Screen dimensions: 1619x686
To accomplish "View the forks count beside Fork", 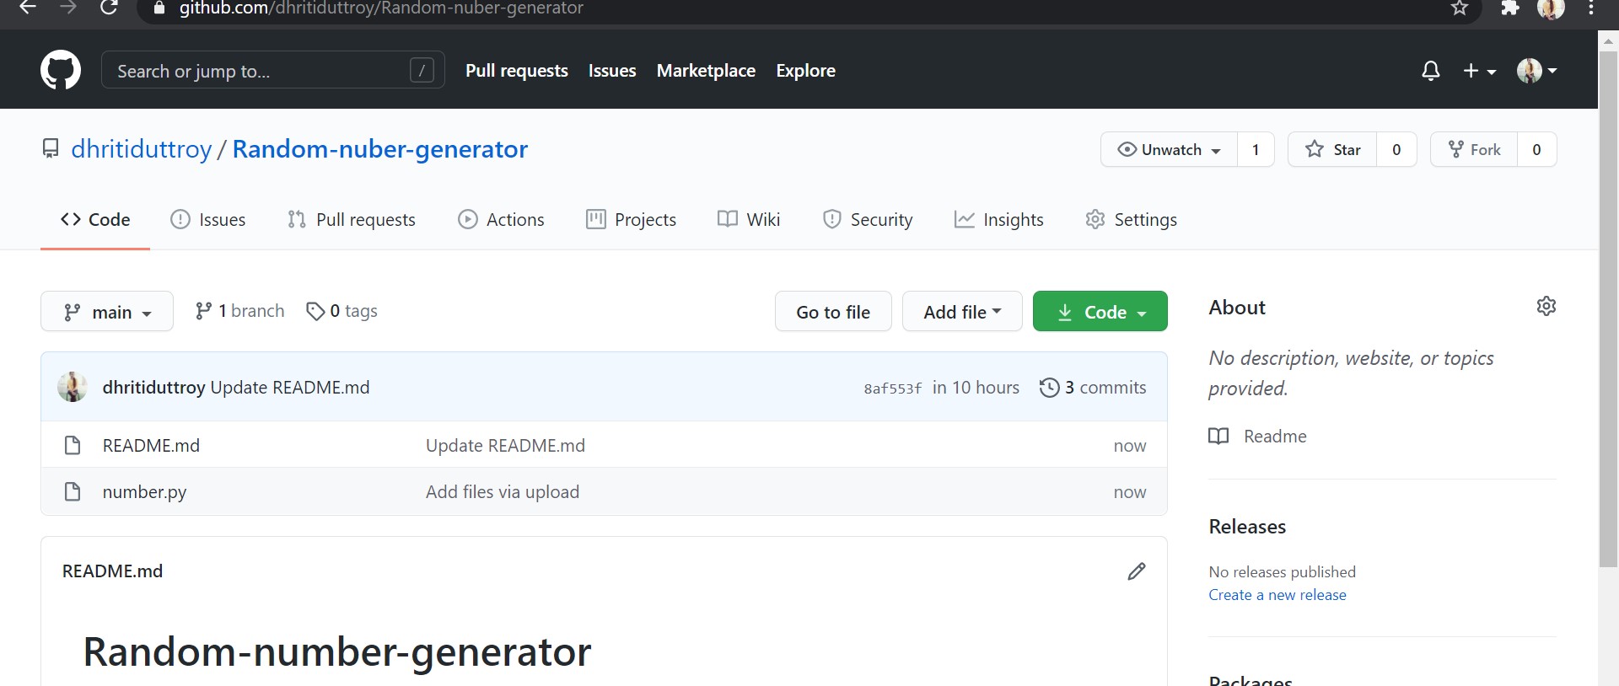I will (x=1536, y=149).
